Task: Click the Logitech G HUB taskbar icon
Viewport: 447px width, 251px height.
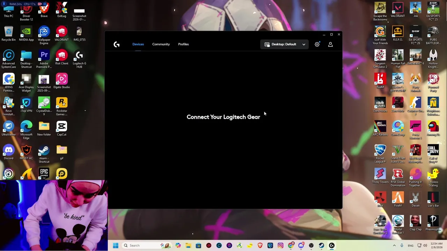Action: point(332,245)
